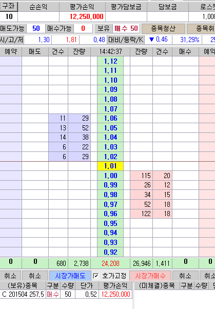Image resolution: width=215 pixels, height=309 pixels.
Task: Click the 종목취소 button beside 종목청산
Action: [201, 29]
